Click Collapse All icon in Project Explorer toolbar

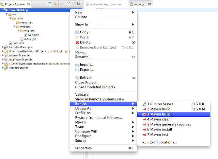click(x=50, y=4)
